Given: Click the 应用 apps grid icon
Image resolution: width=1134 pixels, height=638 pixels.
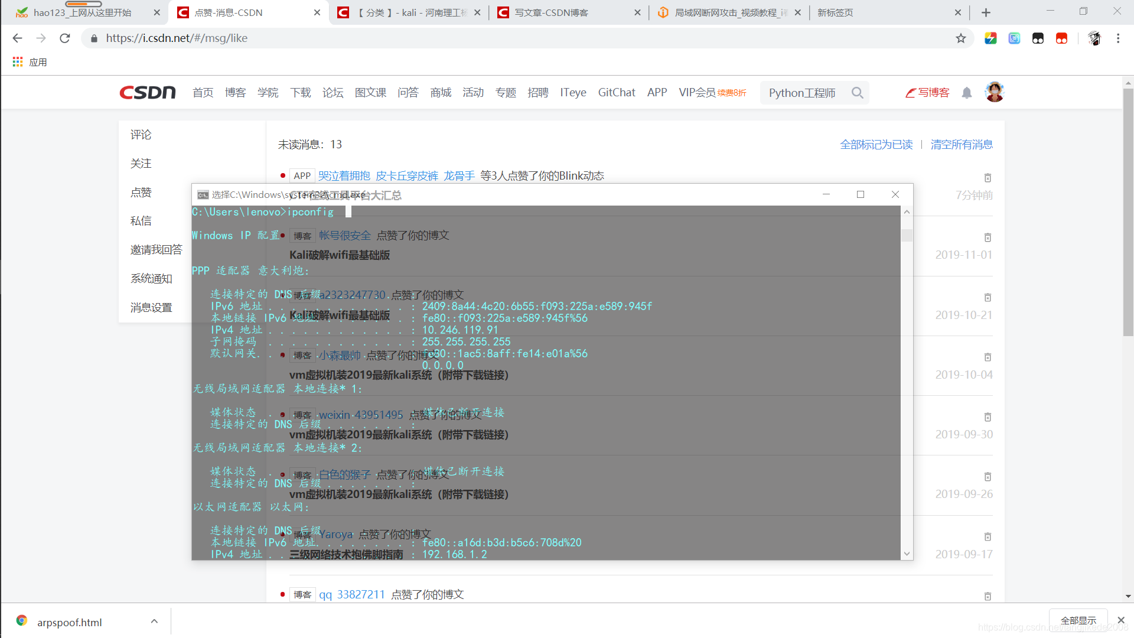Looking at the screenshot, I should tap(17, 61).
